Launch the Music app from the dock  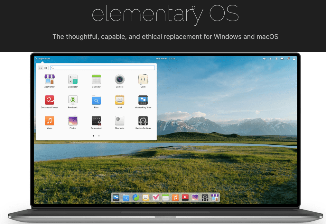[175, 197]
